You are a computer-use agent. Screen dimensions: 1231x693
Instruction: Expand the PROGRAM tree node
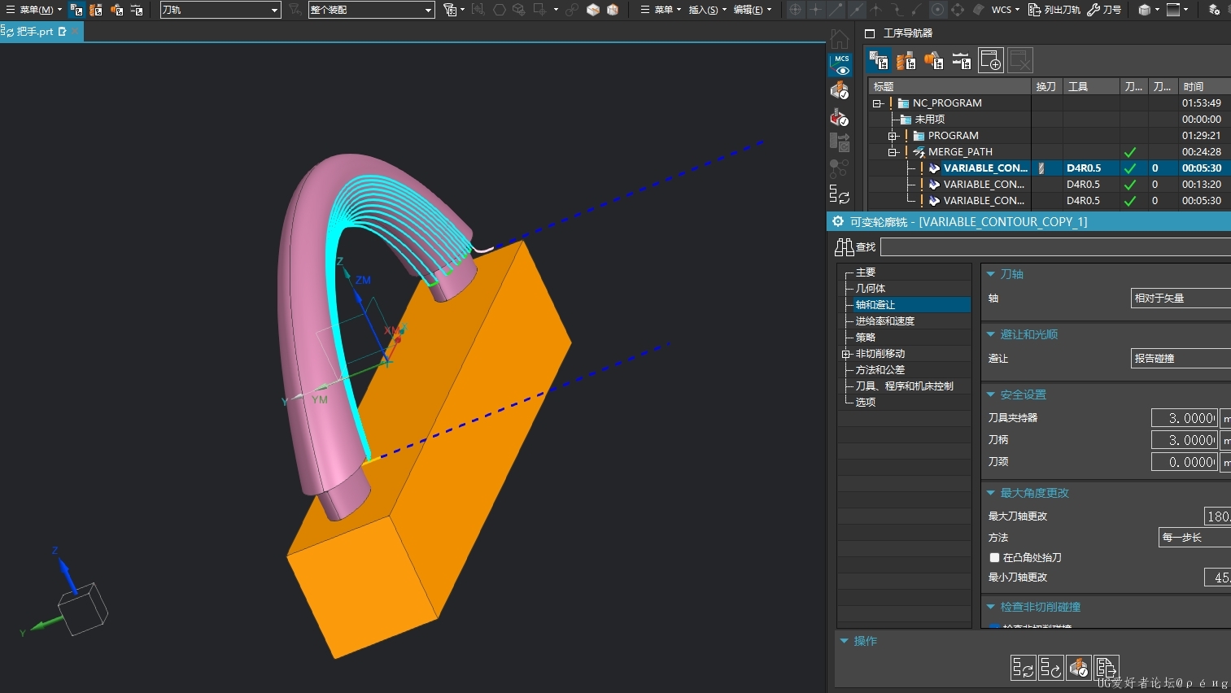(893, 136)
